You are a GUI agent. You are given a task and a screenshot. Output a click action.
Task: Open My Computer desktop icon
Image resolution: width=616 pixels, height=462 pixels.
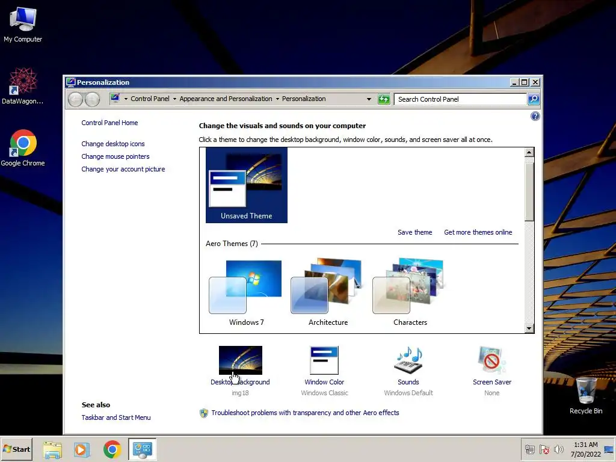[23, 24]
